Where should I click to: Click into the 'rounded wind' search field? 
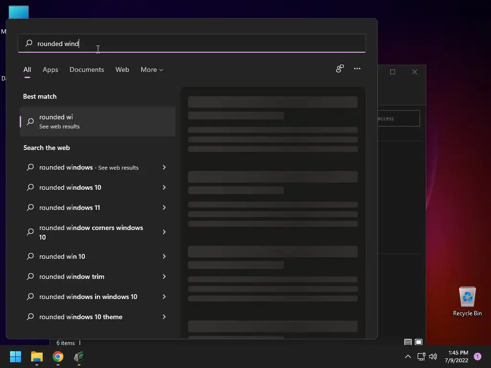(192, 43)
